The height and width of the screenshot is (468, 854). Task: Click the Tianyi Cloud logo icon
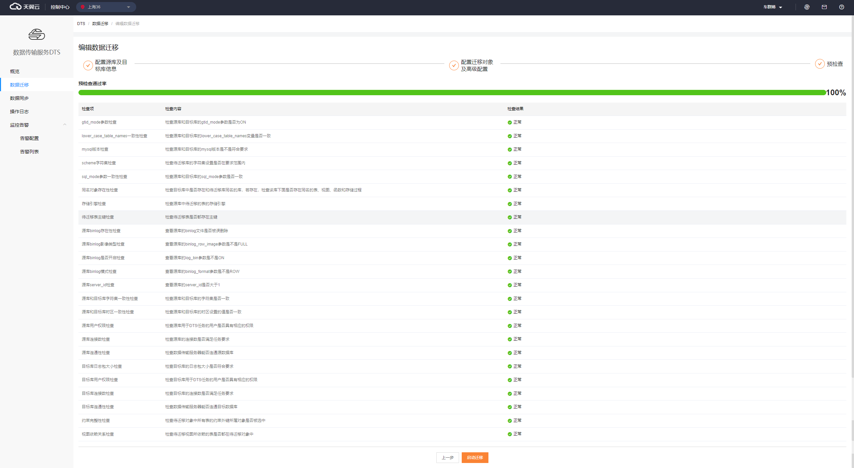click(15, 7)
